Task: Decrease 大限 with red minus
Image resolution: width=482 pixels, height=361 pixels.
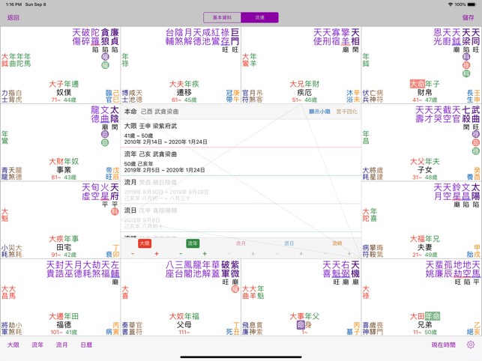Action: pos(133,253)
